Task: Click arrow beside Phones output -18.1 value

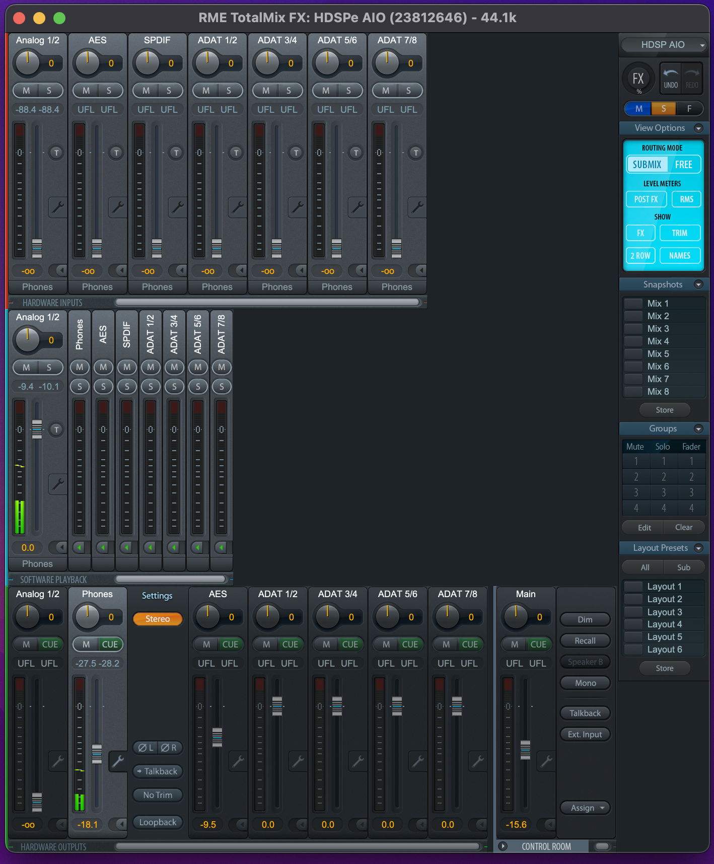Action: pos(121,824)
